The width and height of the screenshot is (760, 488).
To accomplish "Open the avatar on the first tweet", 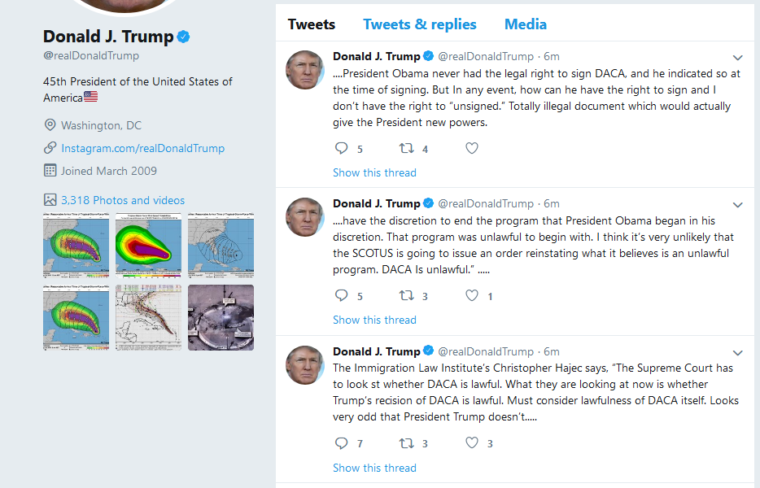I will point(305,70).
